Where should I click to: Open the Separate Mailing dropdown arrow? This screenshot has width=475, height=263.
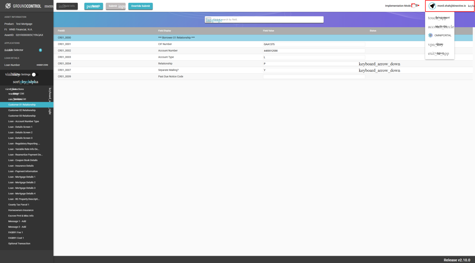click(379, 70)
